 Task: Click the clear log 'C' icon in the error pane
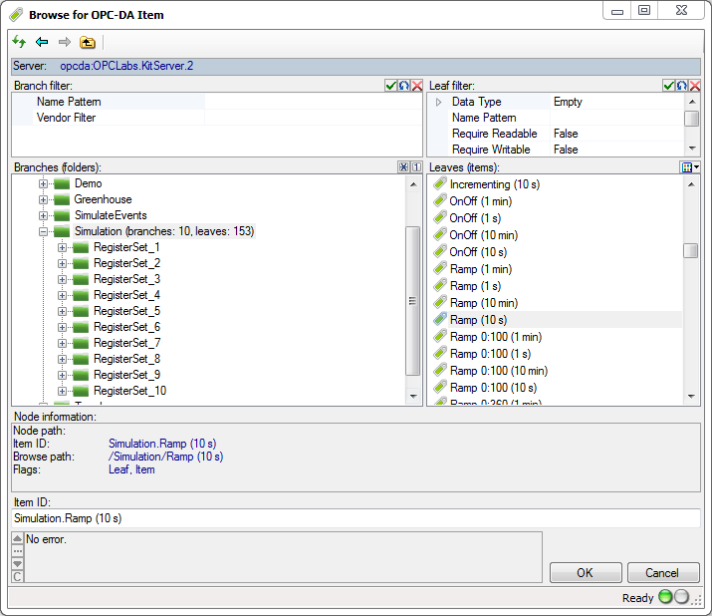[17, 576]
